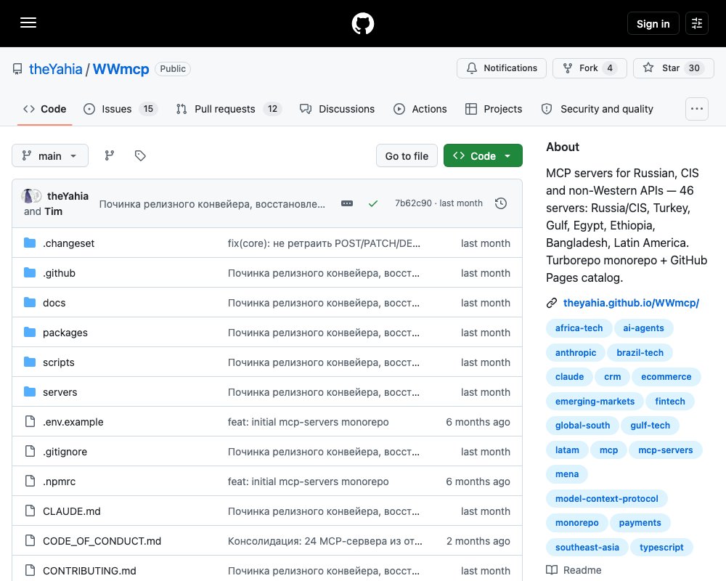Open CODE_OF_CONDUCT.md file
The image size is (726, 581).
point(102,540)
